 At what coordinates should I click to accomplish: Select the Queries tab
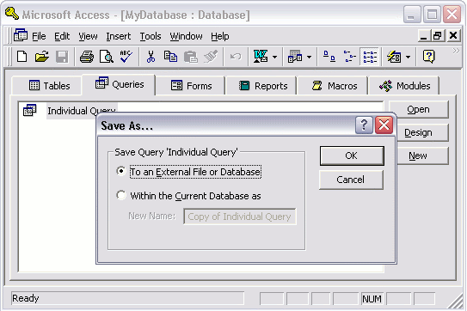(x=119, y=84)
